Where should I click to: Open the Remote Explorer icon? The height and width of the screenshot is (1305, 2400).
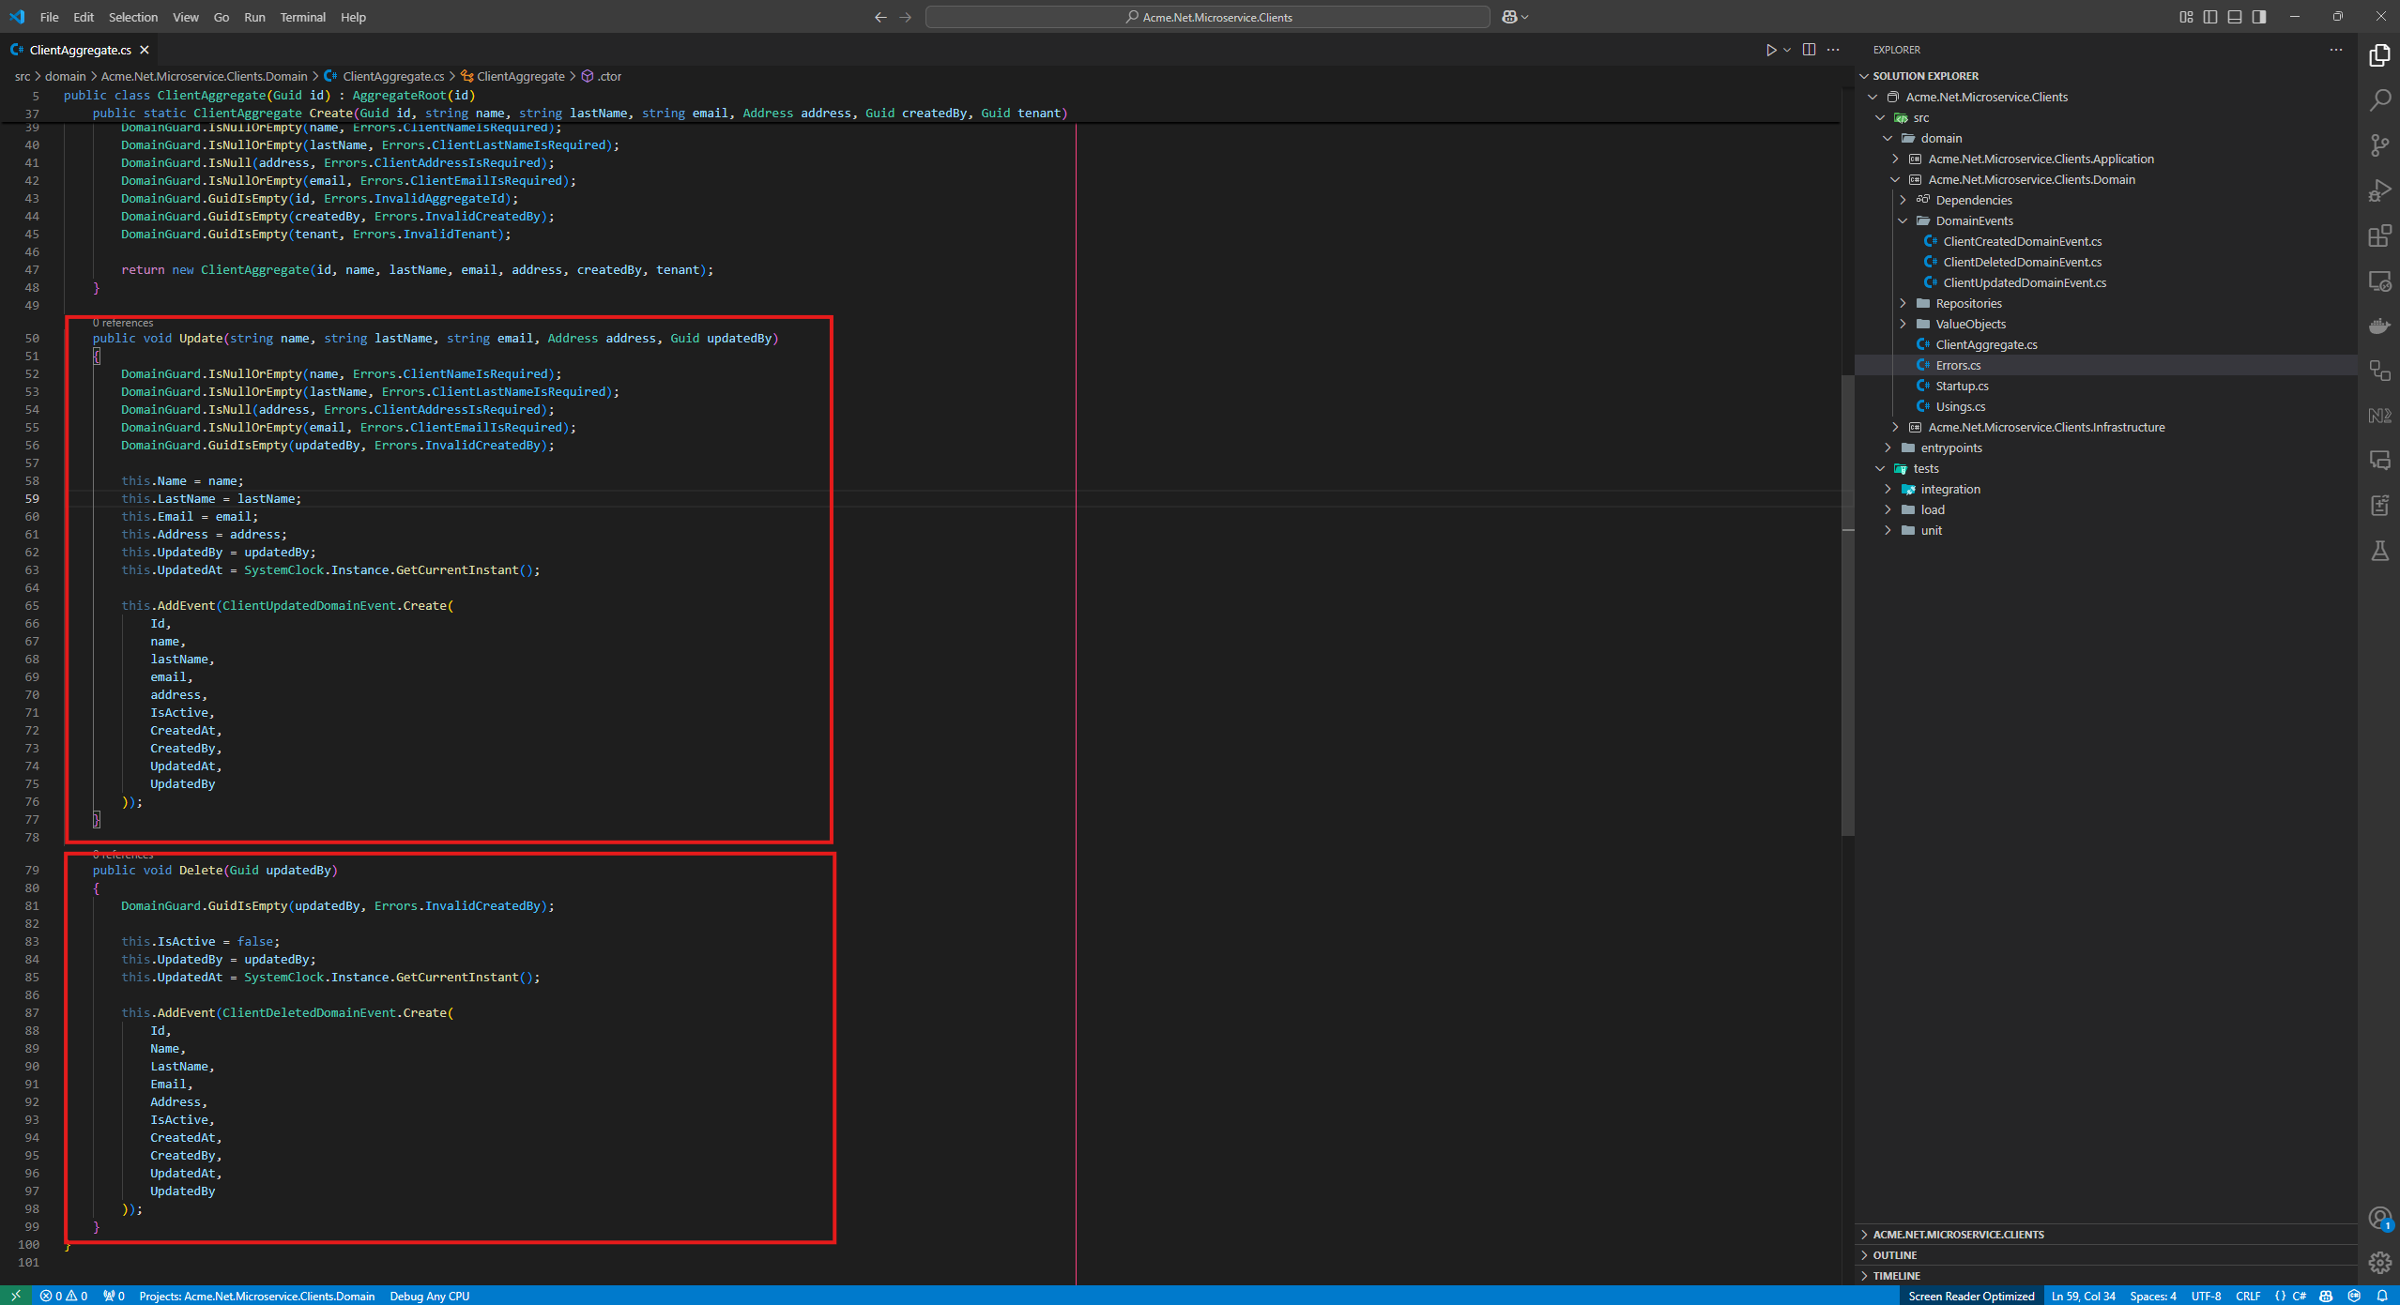(2379, 281)
